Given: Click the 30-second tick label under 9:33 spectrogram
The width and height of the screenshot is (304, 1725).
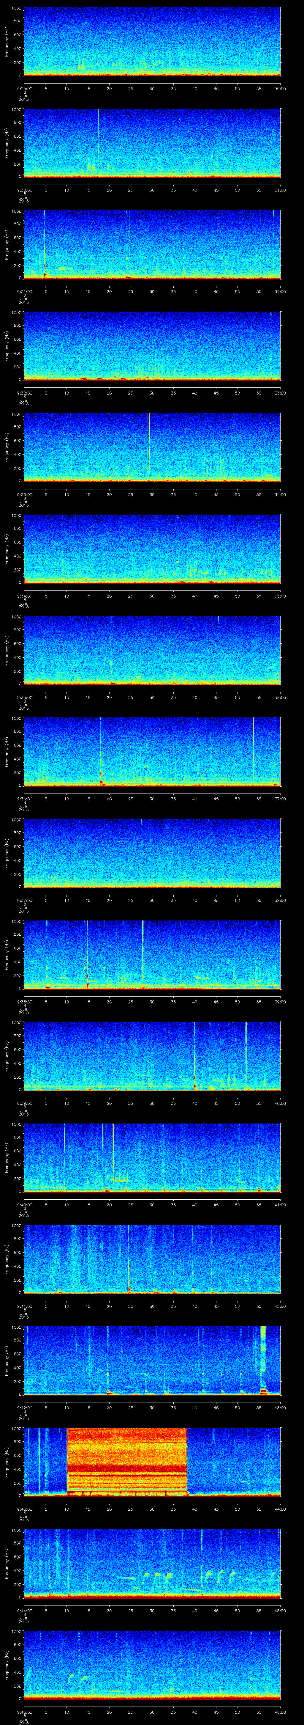Looking at the screenshot, I should (152, 494).
